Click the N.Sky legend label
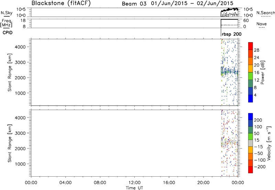Screen dimensions: 275x190 (7, 13)
